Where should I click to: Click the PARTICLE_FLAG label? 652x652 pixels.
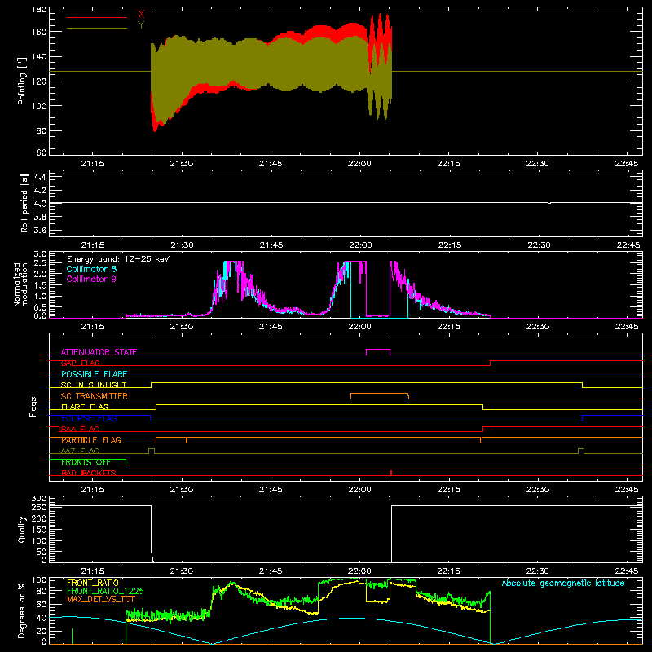[x=91, y=440]
